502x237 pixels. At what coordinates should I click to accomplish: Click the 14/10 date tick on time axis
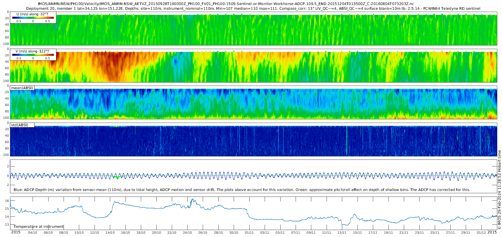click(x=110, y=233)
